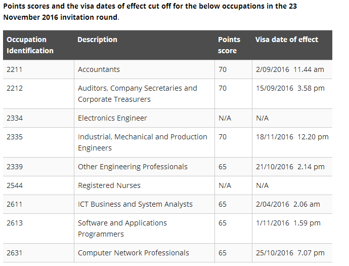Select Industrial, Mechanical and Production Engineers text
The image size is (349, 266).
143,142
